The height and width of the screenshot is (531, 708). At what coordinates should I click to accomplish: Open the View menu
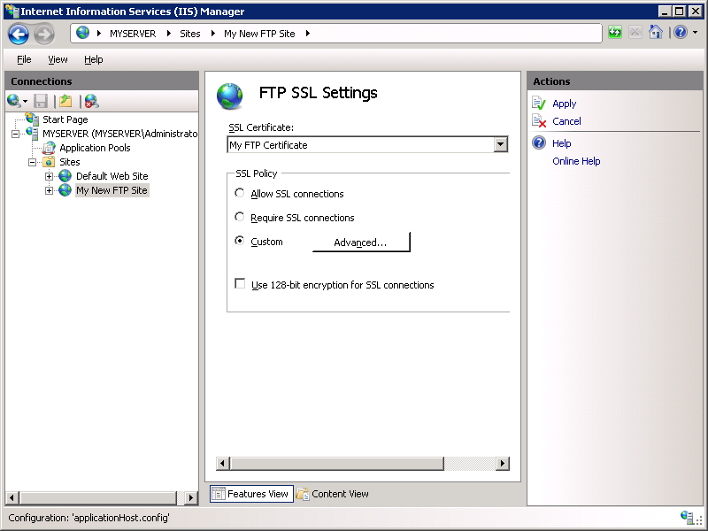(x=58, y=59)
